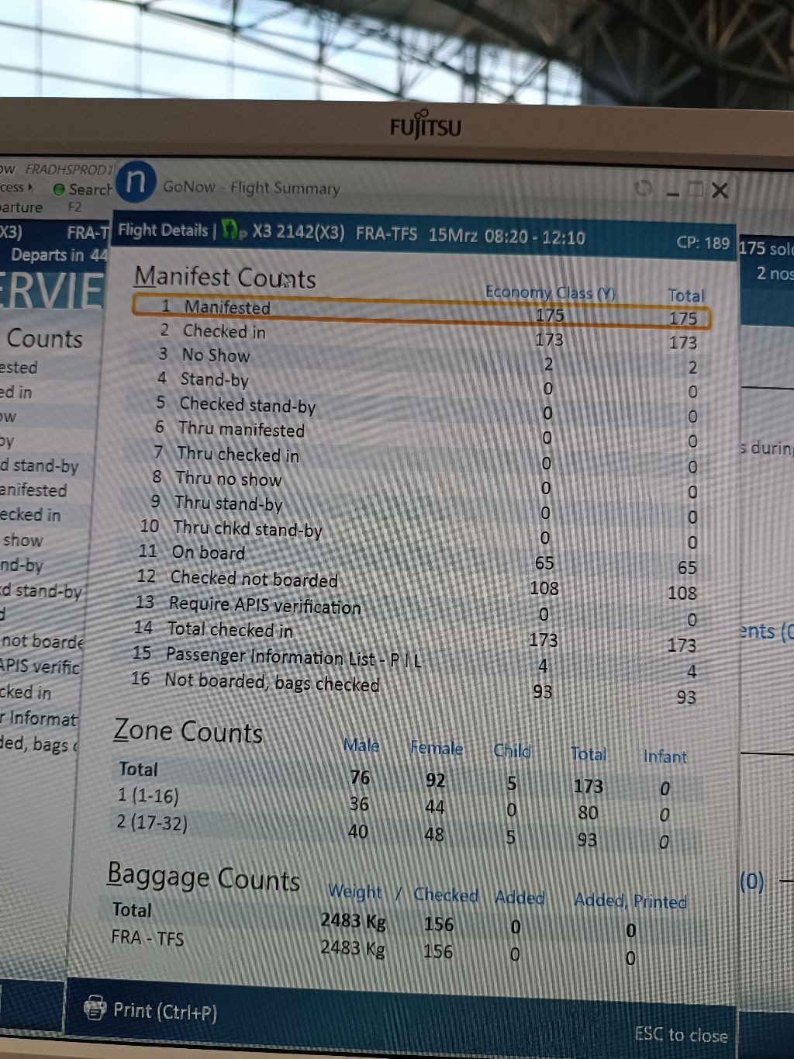The height and width of the screenshot is (1059, 794).
Task: Click the GoNow 'n' logo icon
Action: coord(135,182)
